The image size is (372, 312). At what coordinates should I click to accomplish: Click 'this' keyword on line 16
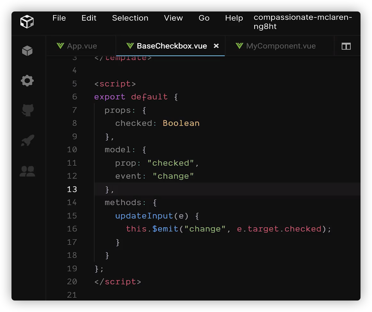tap(136, 229)
